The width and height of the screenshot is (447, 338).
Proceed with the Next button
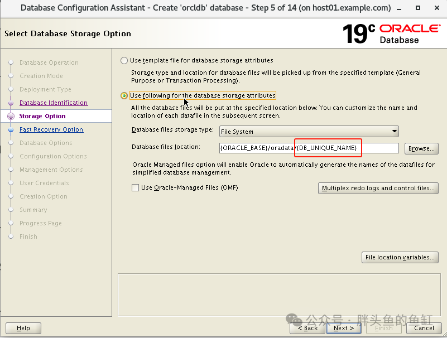click(x=344, y=328)
